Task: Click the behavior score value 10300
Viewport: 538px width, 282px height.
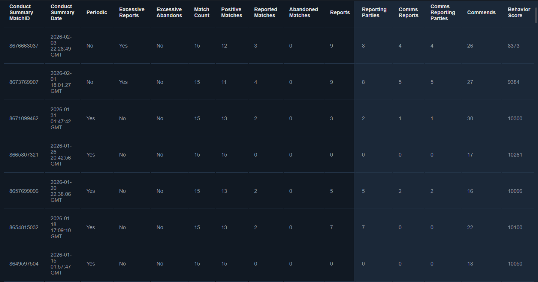Action: pyautogui.click(x=515, y=118)
